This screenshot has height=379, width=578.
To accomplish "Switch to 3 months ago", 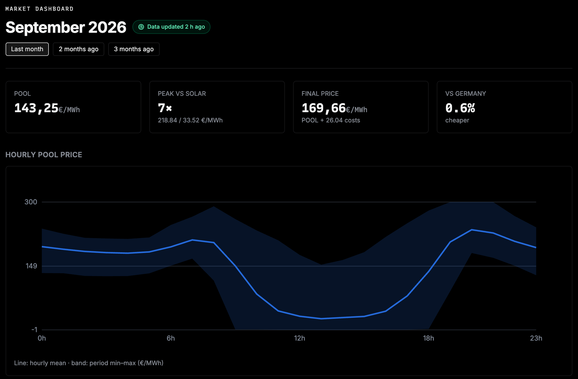I will pos(134,49).
